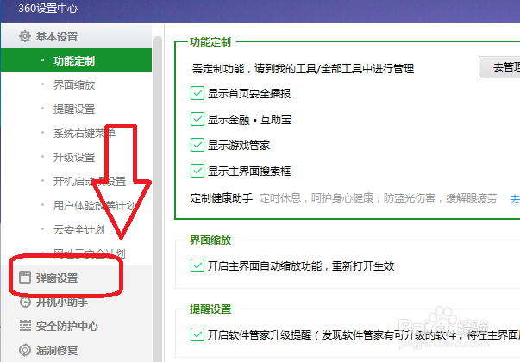Click the gear icon beside 基本设置
This screenshot has height=362, width=520.
(x=25, y=36)
